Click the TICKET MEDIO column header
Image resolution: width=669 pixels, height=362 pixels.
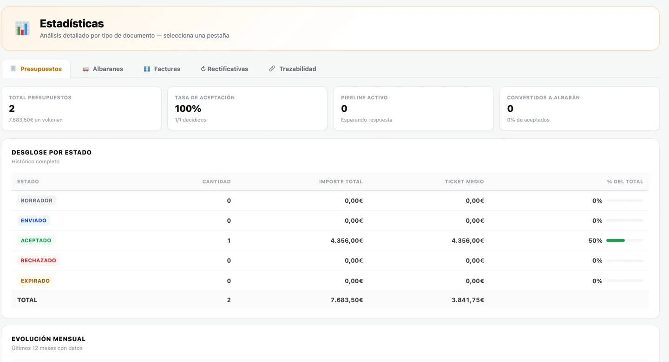464,181
